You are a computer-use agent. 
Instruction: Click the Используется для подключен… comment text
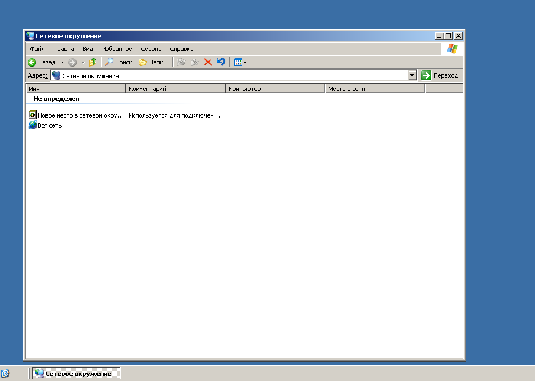174,115
